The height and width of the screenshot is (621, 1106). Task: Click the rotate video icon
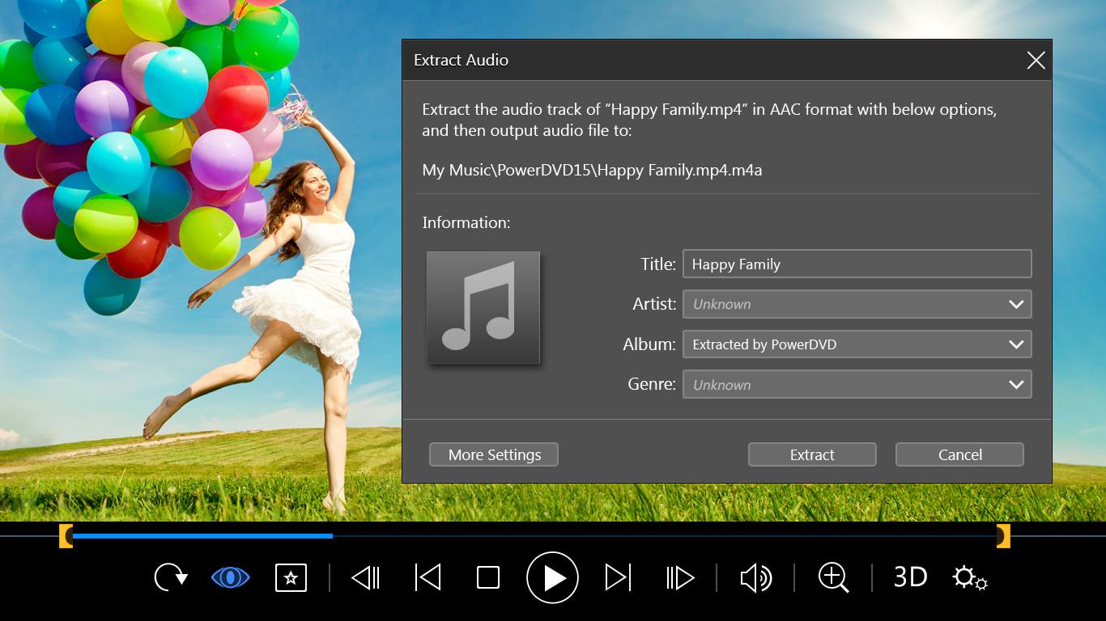click(170, 577)
